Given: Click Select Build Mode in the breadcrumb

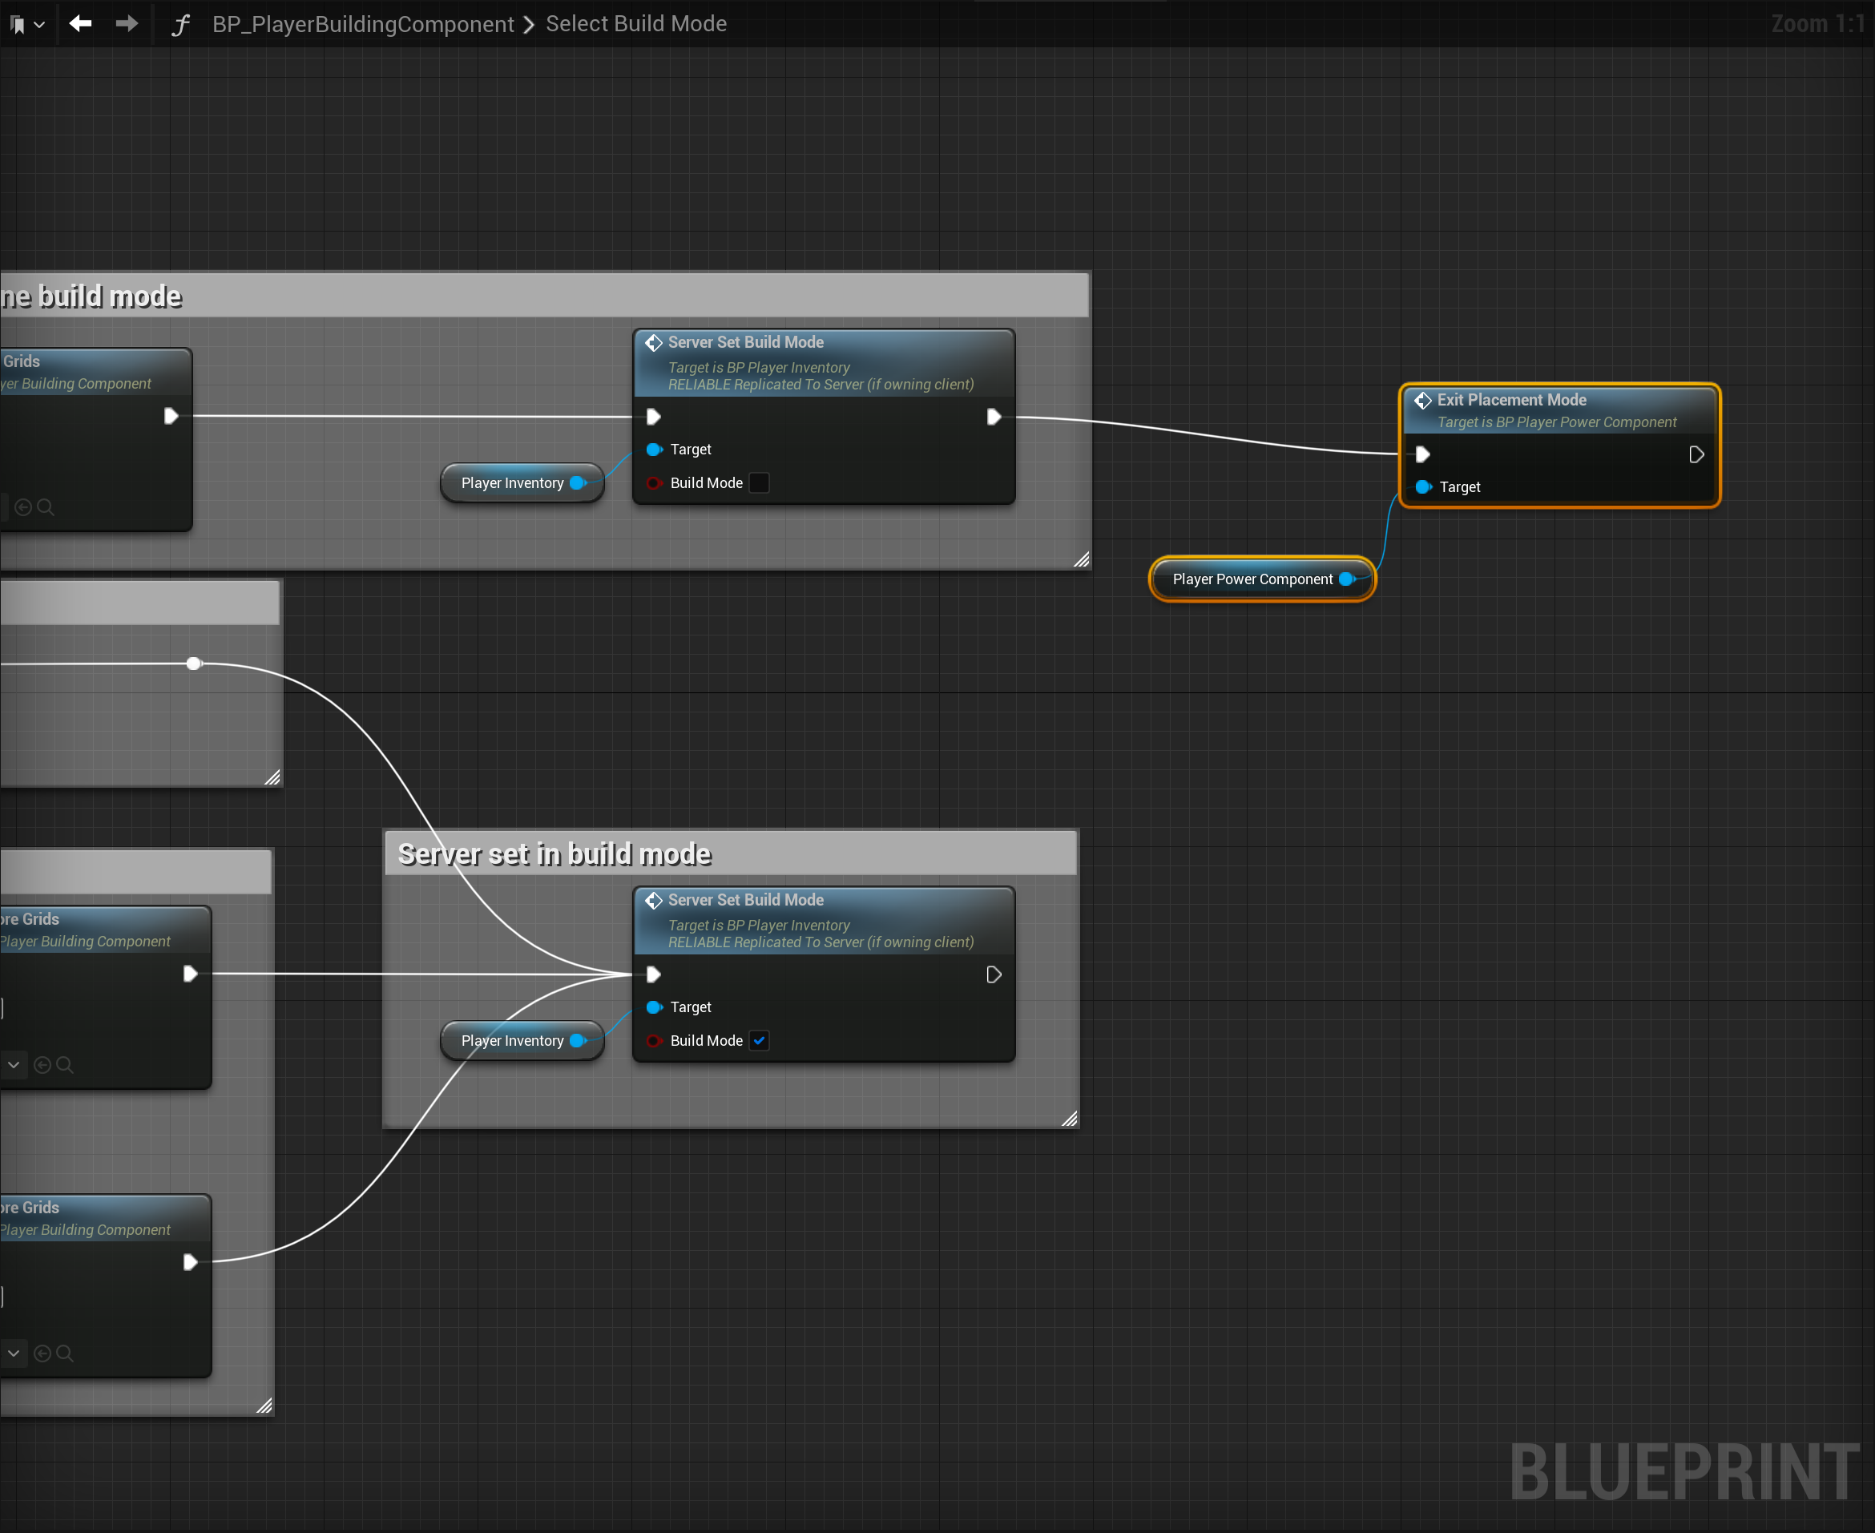Looking at the screenshot, I should pyautogui.click(x=635, y=24).
